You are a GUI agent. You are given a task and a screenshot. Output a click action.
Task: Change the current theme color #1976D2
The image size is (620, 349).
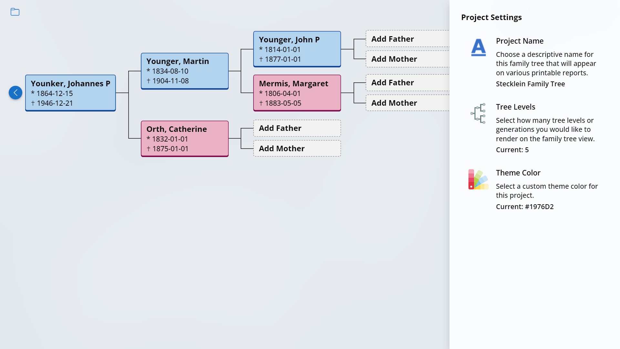pyautogui.click(x=524, y=206)
